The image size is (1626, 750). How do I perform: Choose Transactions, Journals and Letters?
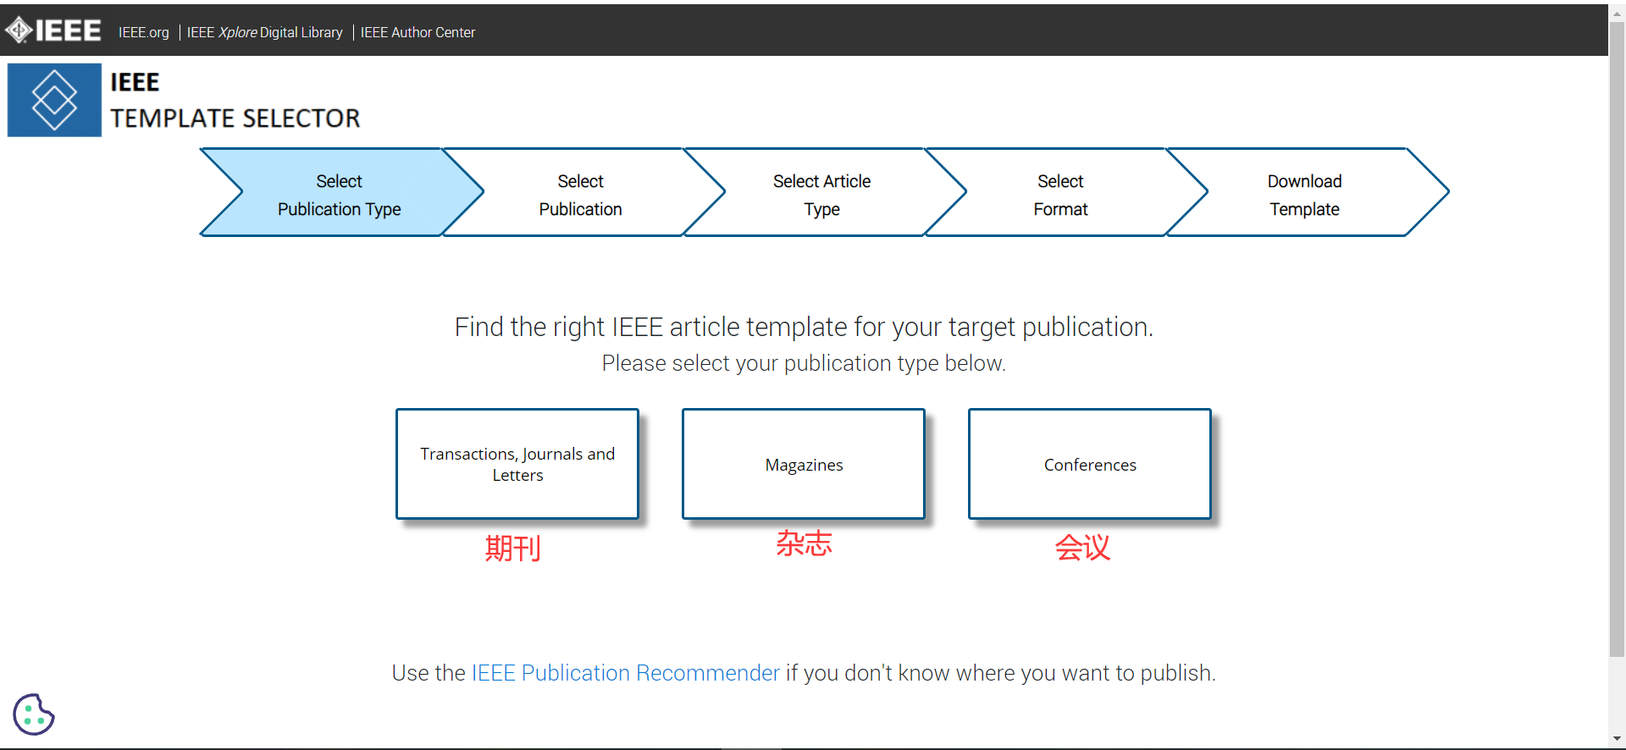(517, 464)
